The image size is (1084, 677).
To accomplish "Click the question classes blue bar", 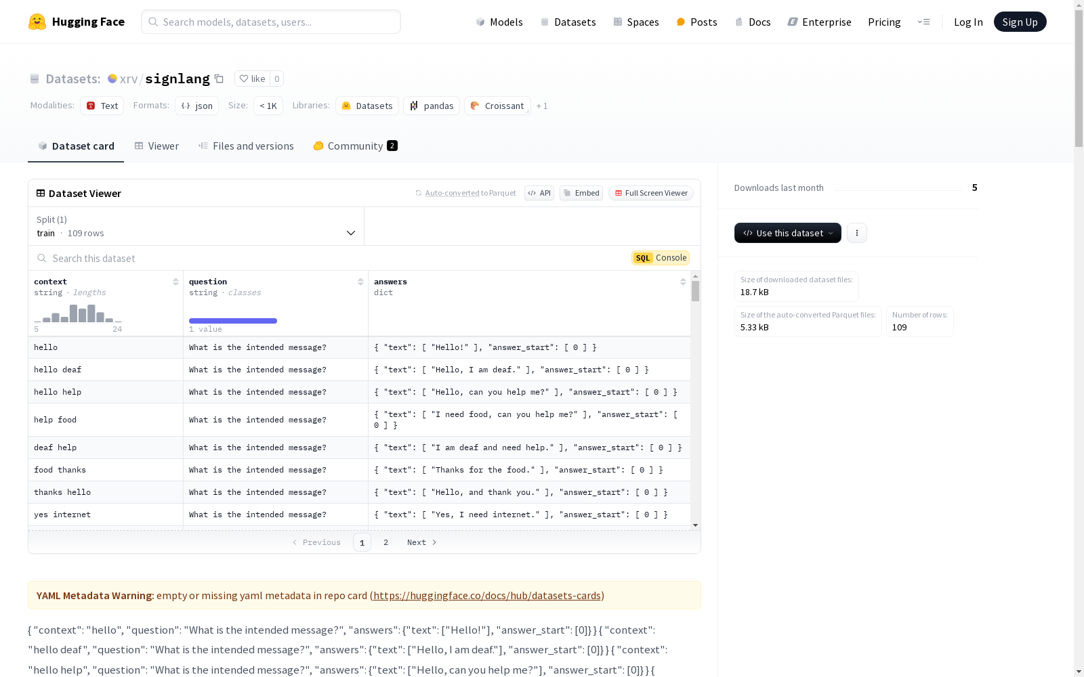I will coord(233,321).
